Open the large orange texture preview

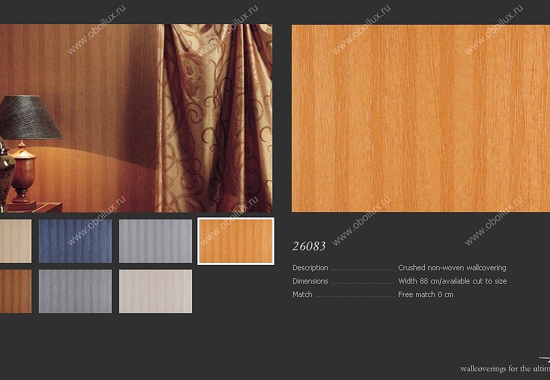coord(421,118)
